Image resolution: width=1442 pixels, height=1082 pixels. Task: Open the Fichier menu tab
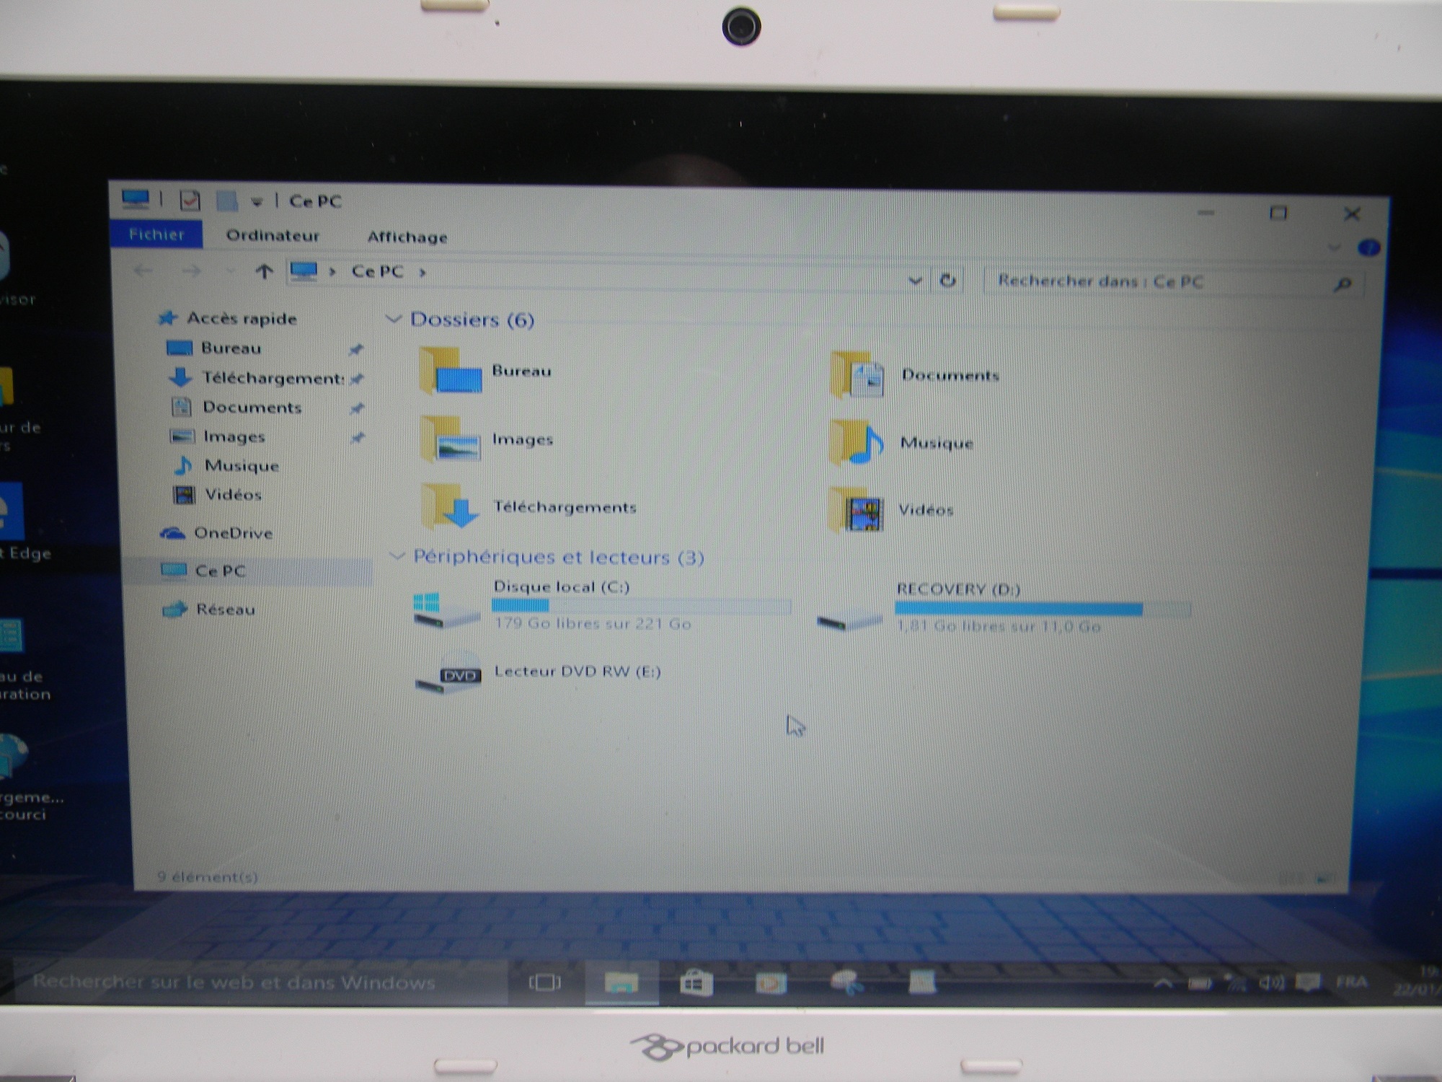pos(156,234)
